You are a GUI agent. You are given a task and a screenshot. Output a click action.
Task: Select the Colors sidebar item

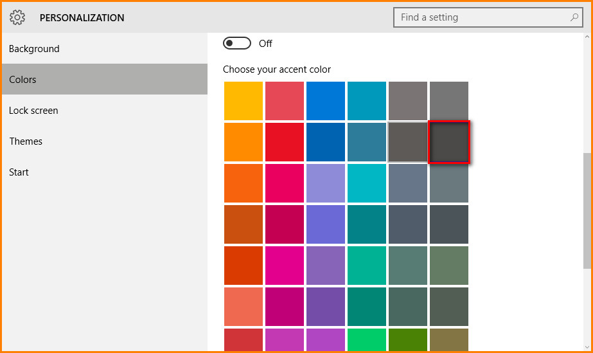(x=23, y=80)
